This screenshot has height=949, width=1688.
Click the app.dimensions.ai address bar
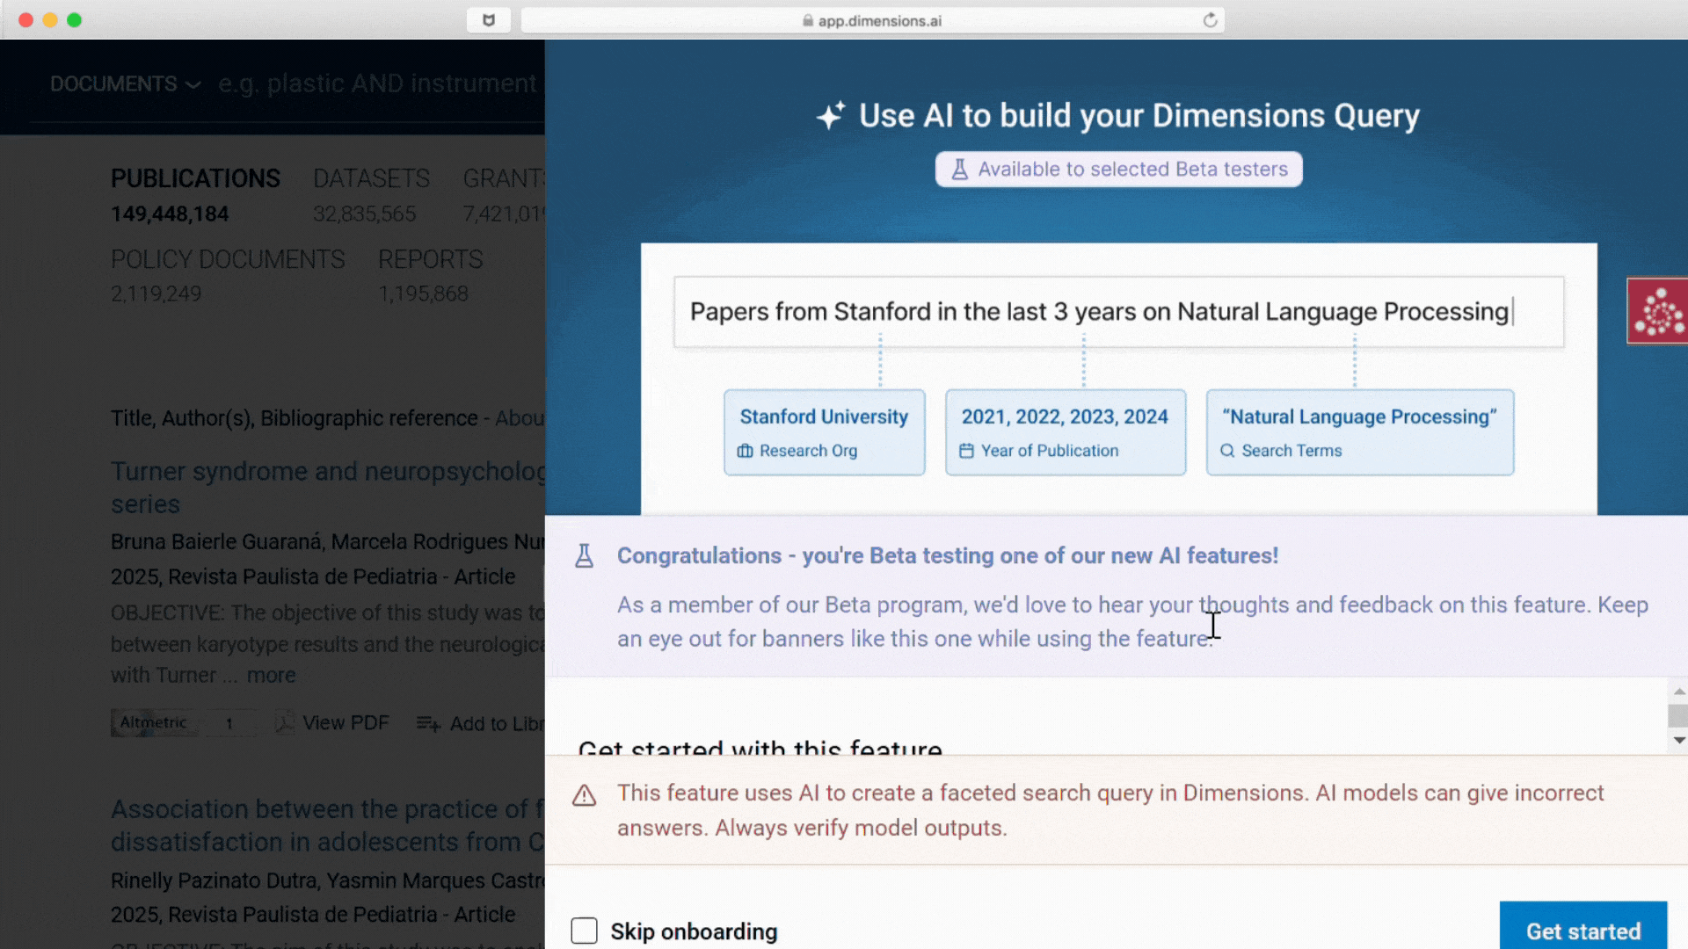coord(872,20)
